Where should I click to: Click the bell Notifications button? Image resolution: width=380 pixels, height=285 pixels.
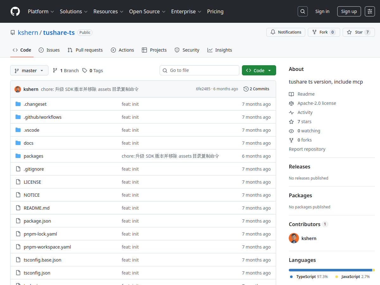[286, 32]
